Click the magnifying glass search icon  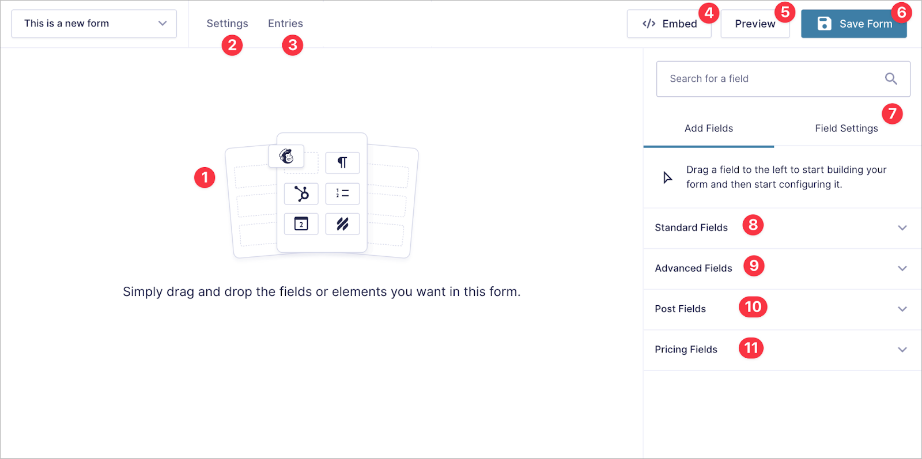click(891, 78)
